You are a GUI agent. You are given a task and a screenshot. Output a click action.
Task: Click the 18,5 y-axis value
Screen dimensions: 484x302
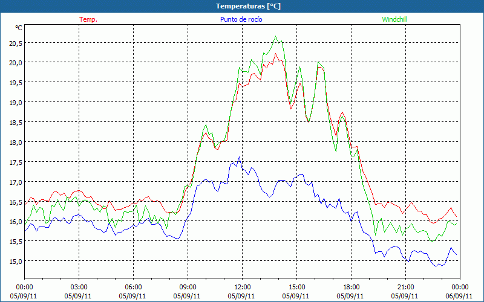click(x=16, y=123)
